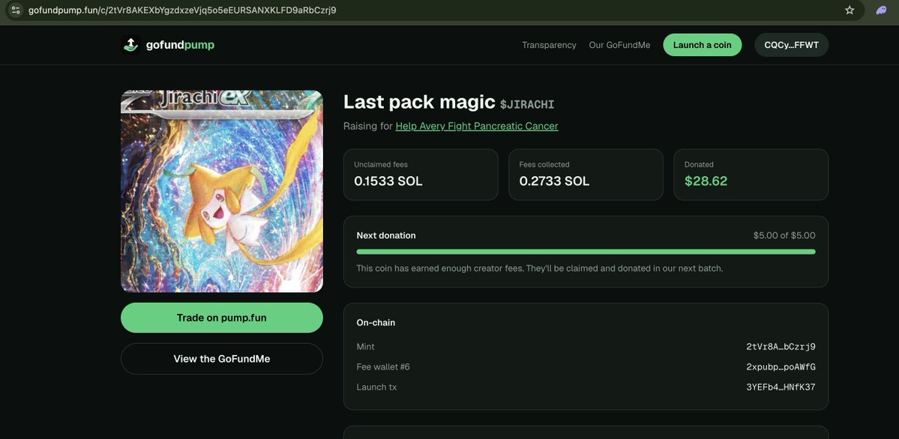Open the Transparency page
The image size is (899, 439).
[x=549, y=45]
